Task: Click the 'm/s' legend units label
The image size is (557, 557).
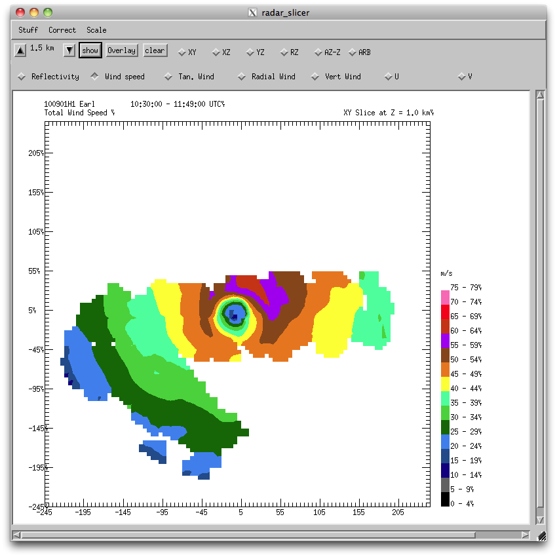Action: click(x=446, y=273)
